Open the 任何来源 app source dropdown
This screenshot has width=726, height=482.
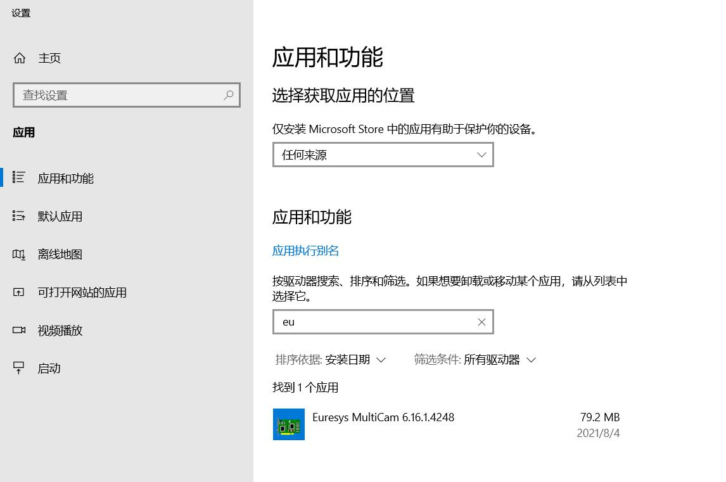pyautogui.click(x=383, y=155)
